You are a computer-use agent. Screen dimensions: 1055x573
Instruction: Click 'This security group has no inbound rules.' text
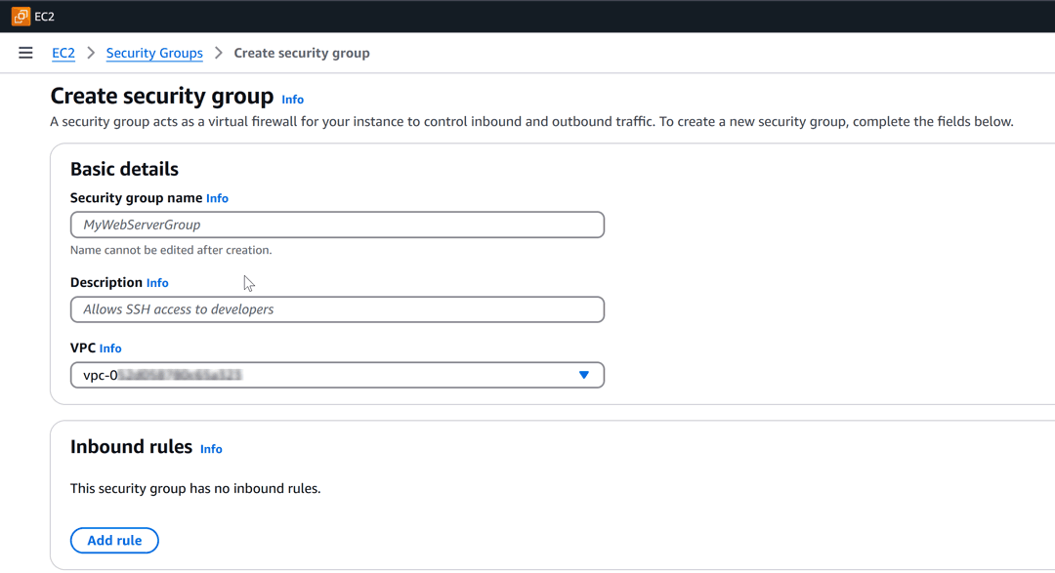coord(195,489)
